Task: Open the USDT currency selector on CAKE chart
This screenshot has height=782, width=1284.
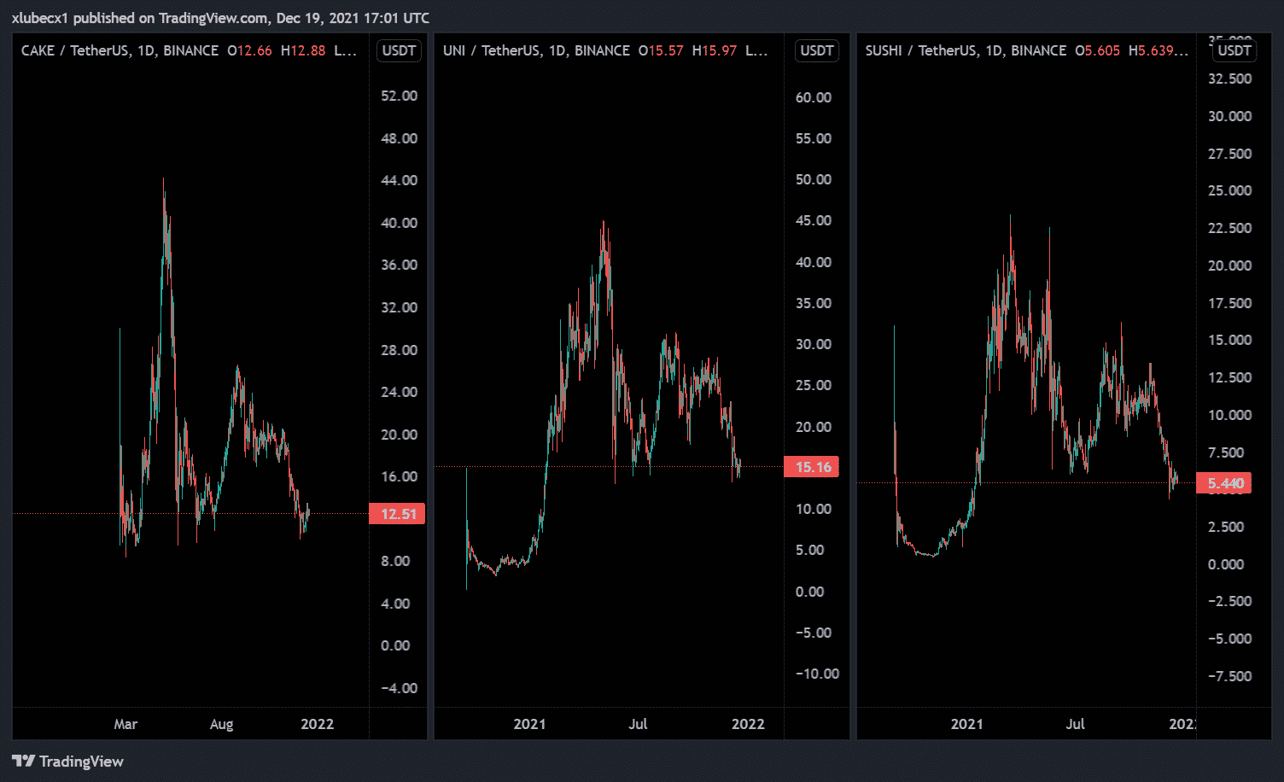Action: pos(399,50)
